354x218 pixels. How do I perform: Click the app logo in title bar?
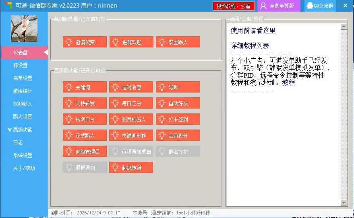(8, 6)
